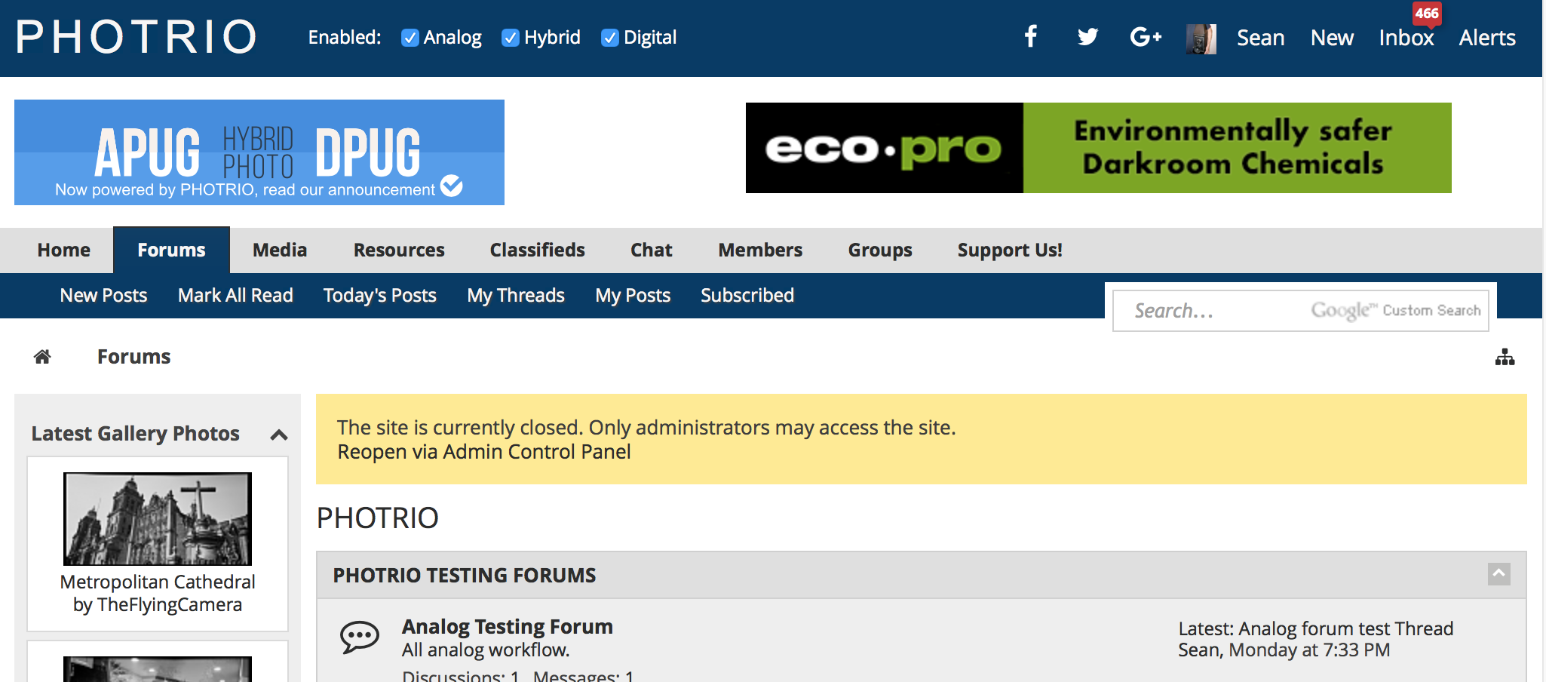Open the Media tab
Image resolution: width=1546 pixels, height=682 pixels.
pyautogui.click(x=280, y=250)
